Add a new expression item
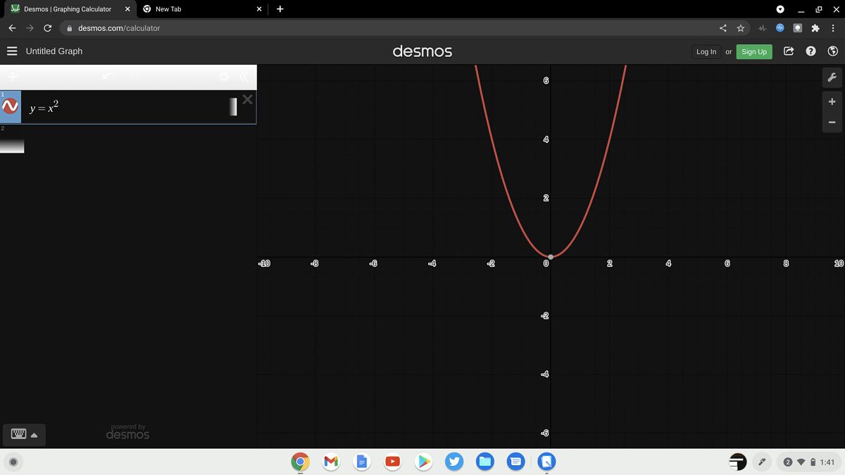Viewport: 845px width, 475px height. (13, 77)
